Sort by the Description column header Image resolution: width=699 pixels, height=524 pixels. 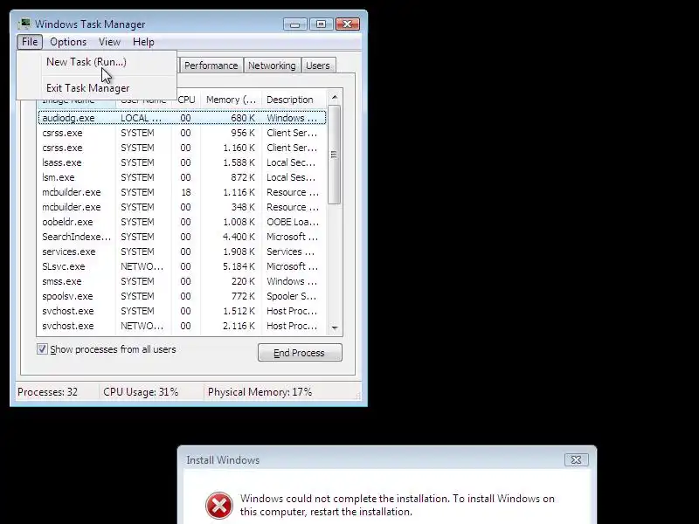[294, 100]
